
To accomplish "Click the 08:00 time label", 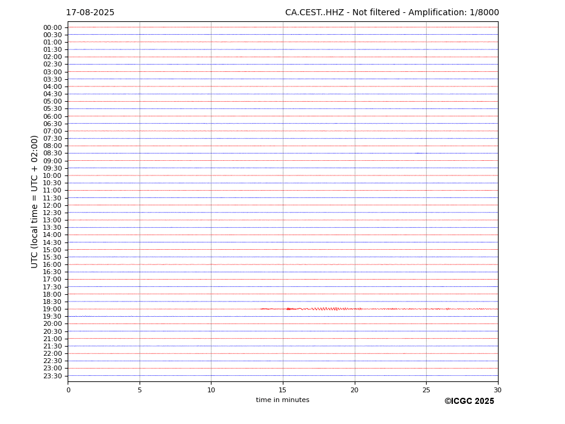I will 52,146.
